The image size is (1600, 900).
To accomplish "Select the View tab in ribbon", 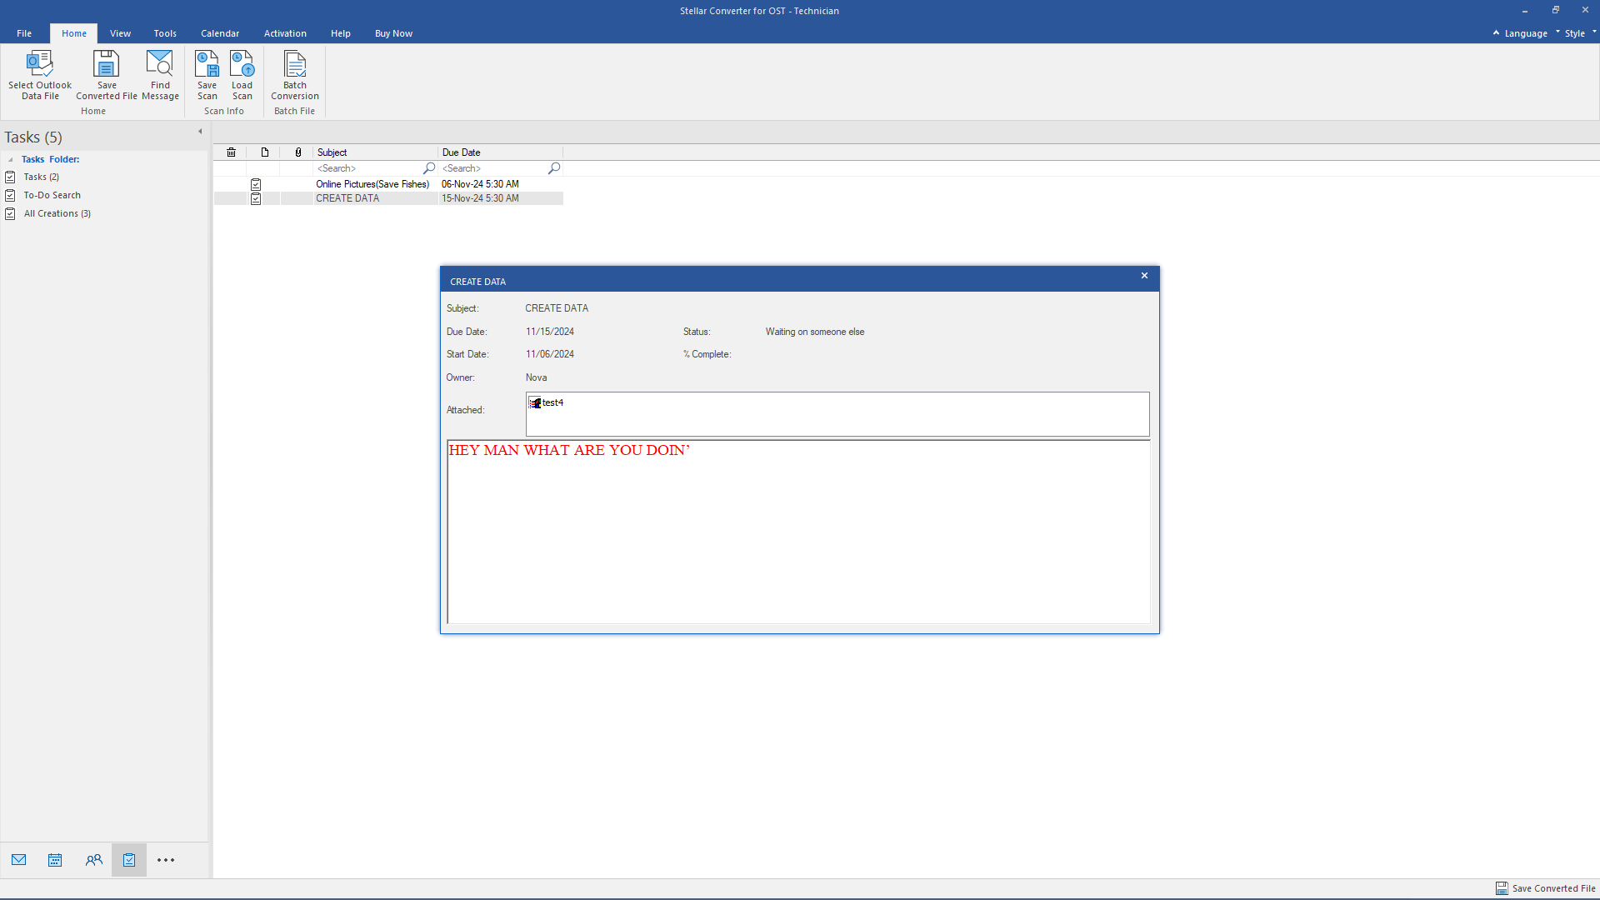I will pyautogui.click(x=120, y=33).
